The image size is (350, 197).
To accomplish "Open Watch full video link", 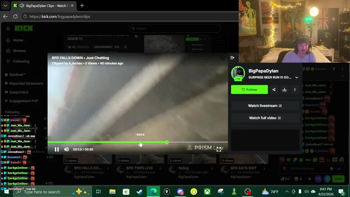I will [x=265, y=118].
